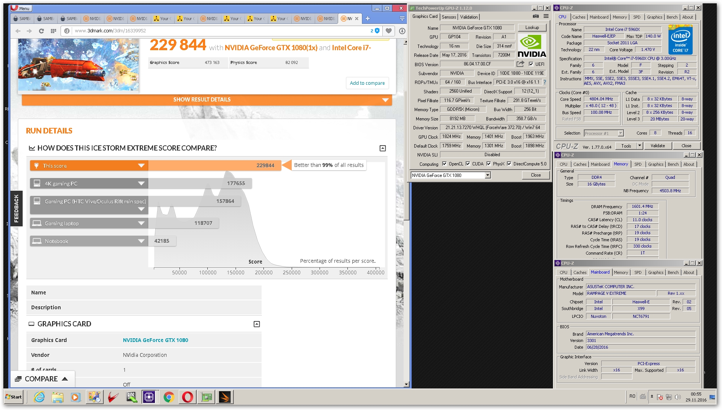Switch to GPU-Z Validation tab

click(469, 17)
